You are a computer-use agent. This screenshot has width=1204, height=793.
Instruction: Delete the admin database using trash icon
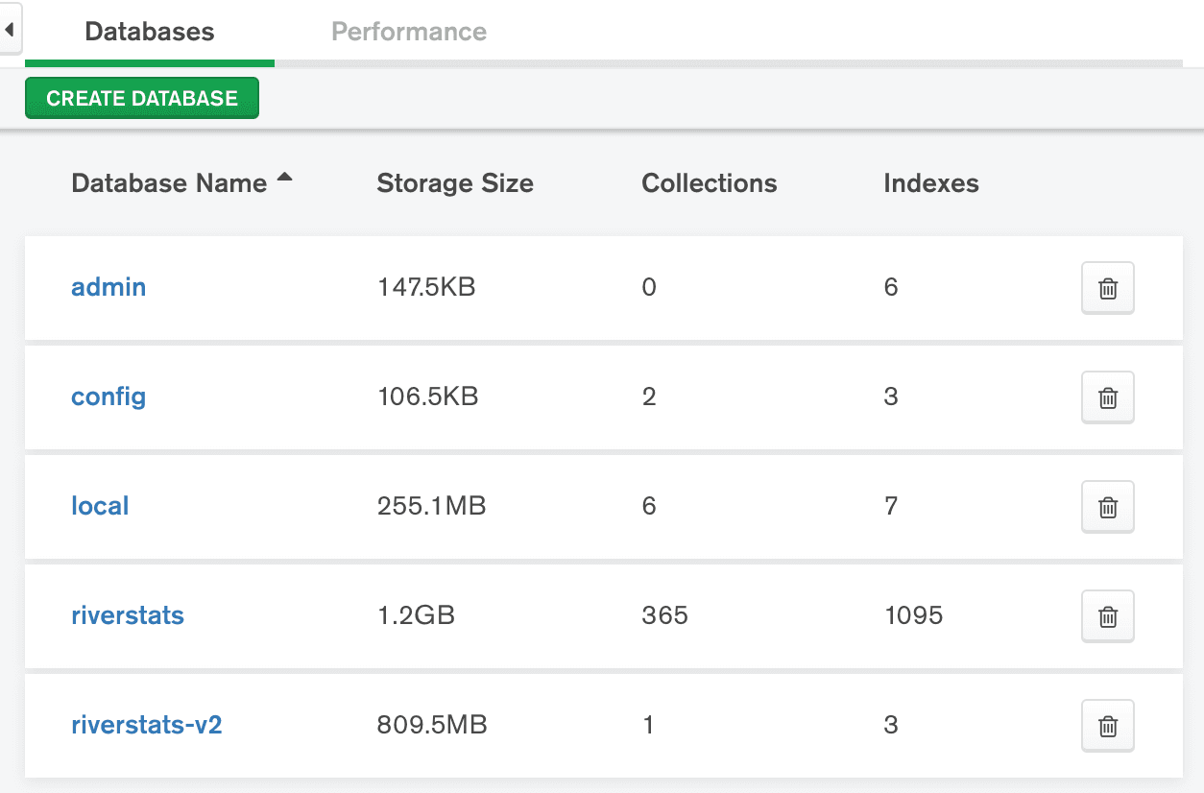coord(1107,287)
